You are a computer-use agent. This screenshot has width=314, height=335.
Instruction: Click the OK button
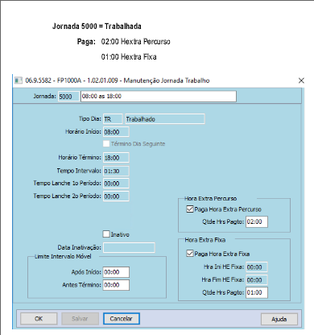(39, 319)
